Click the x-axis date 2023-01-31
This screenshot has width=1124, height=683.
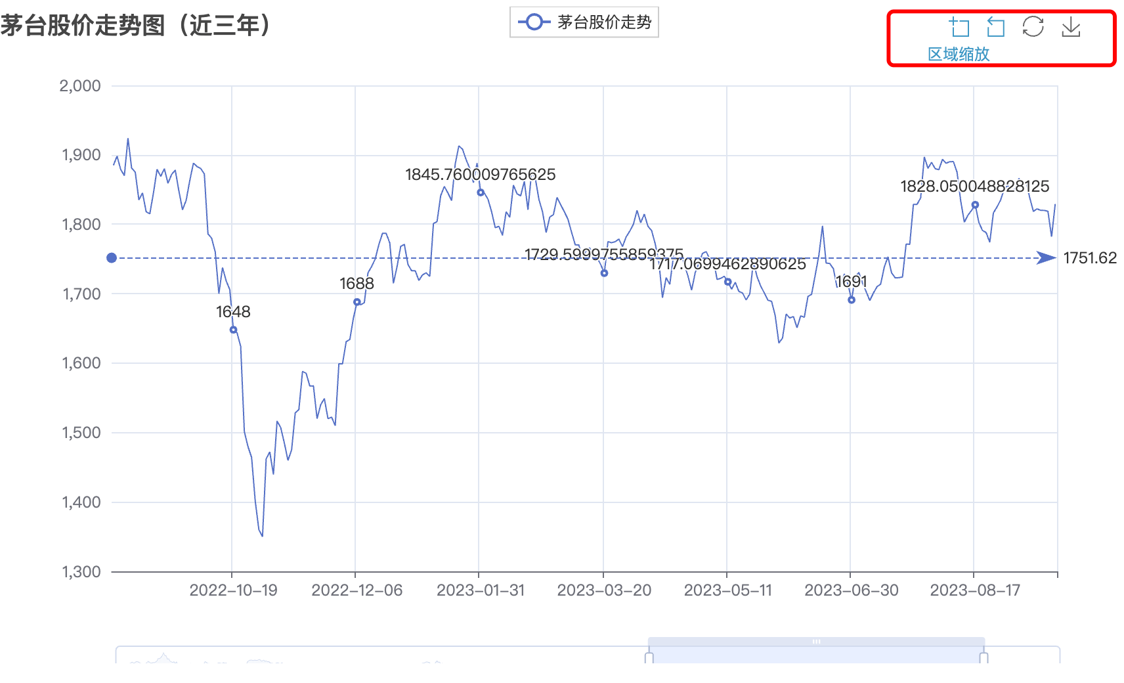click(x=481, y=590)
